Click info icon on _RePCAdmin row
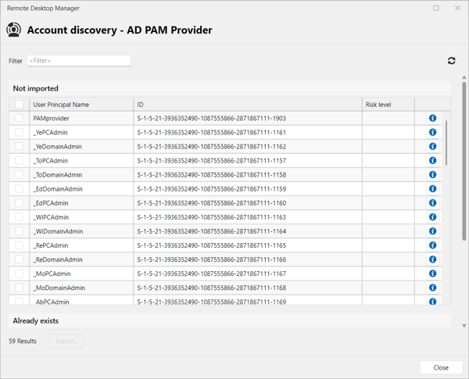Screen dimensions: 469x379 tap(432, 245)
